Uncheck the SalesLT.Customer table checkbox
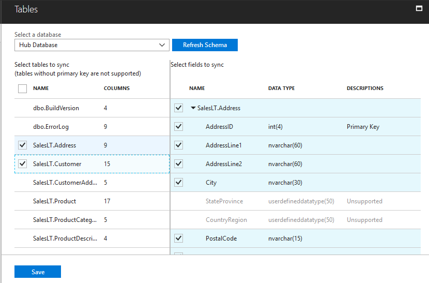Image resolution: width=429 pixels, height=283 pixels. pyautogui.click(x=22, y=164)
